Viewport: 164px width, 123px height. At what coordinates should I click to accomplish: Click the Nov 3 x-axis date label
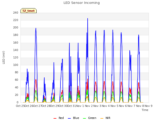coord(97,106)
